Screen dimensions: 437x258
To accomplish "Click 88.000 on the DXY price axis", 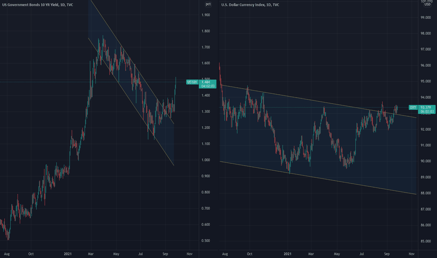I will (x=426, y=193).
